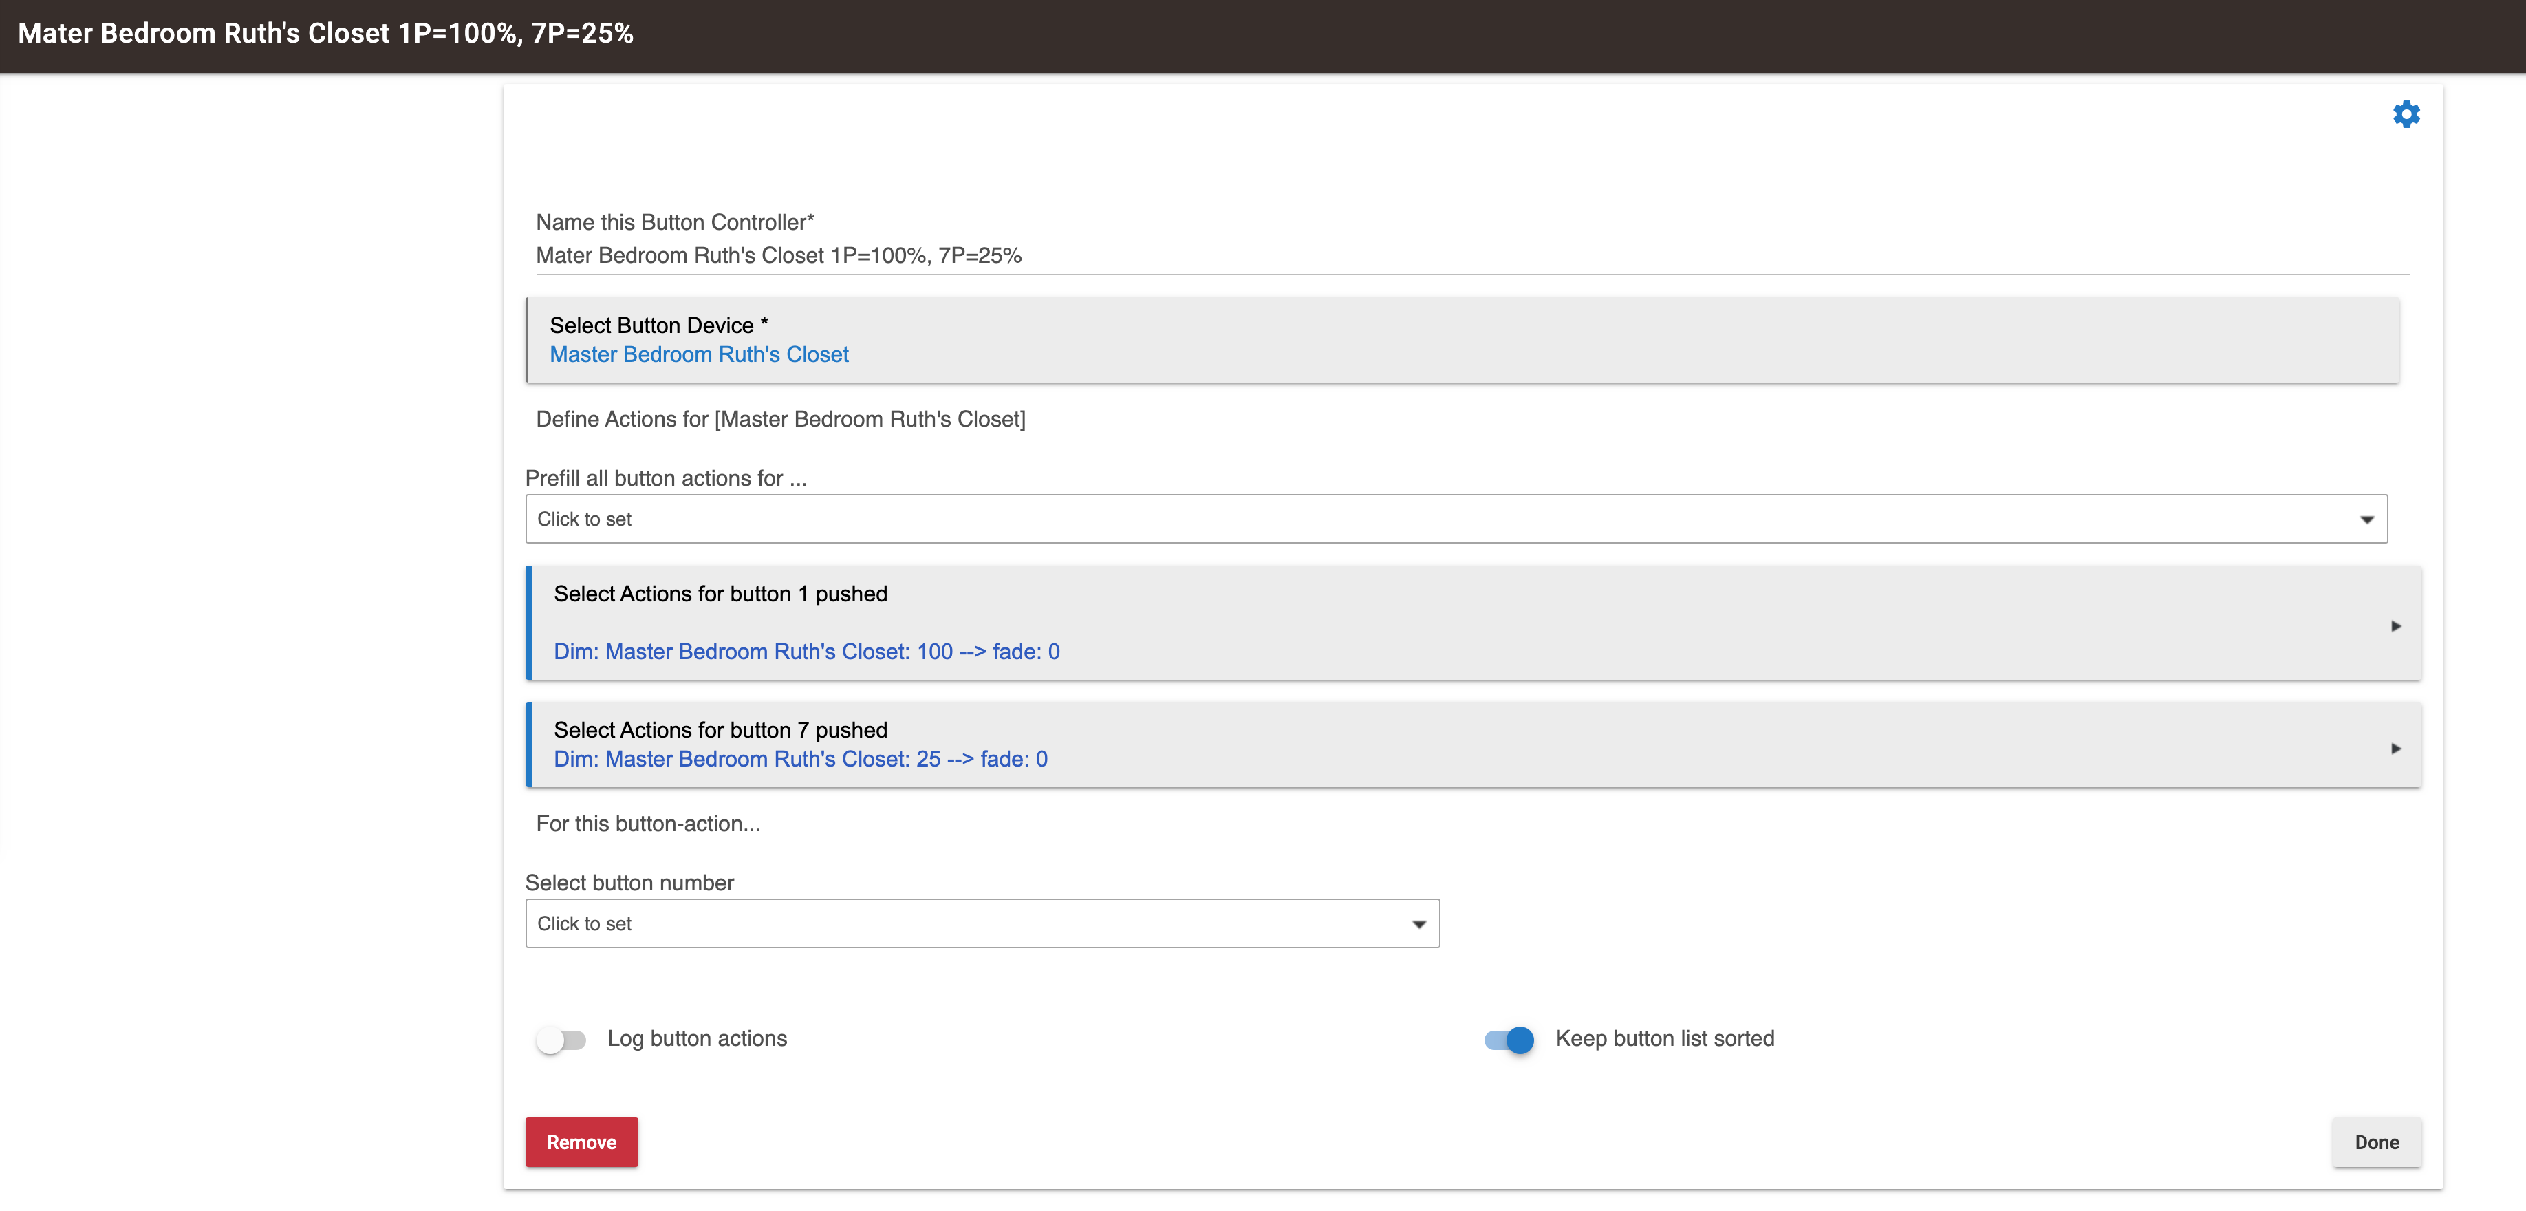
Task: Click the Keep button list sorted label
Action: 1665,1040
